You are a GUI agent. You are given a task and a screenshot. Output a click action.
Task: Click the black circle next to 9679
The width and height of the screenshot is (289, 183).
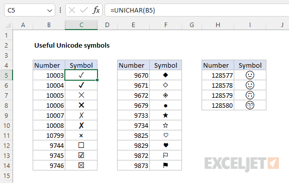point(165,106)
